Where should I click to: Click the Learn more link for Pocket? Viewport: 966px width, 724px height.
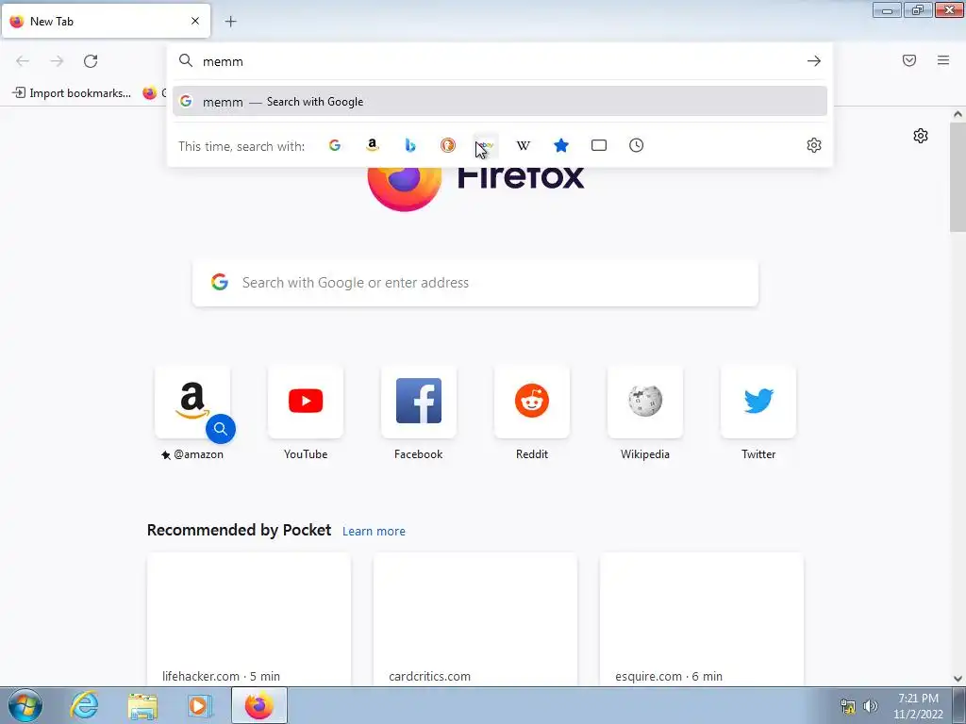[374, 532]
